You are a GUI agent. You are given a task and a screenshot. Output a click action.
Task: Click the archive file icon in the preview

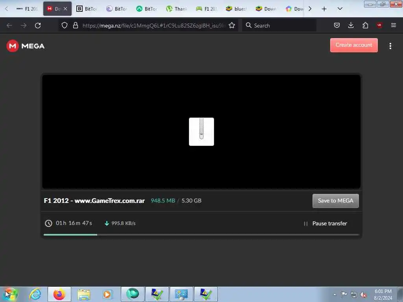coord(201,132)
